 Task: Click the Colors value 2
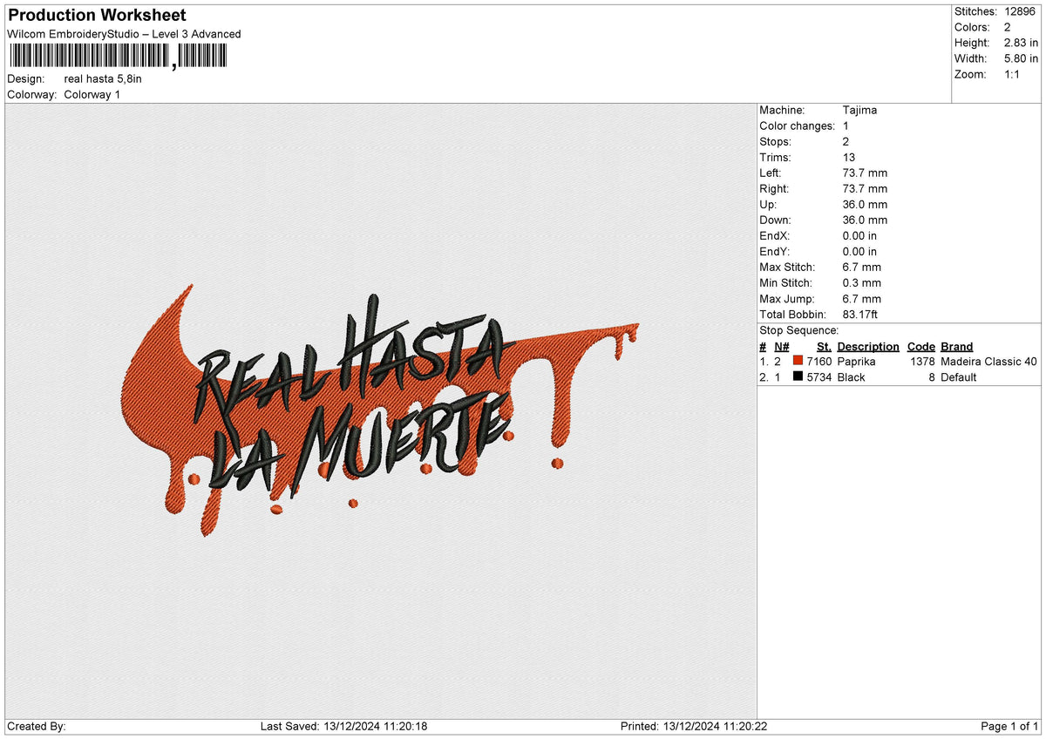click(x=1008, y=27)
